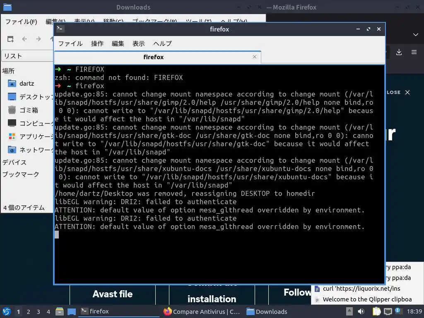Close the firefox terminal tab
The width and height of the screenshot is (424, 318).
[255, 57]
